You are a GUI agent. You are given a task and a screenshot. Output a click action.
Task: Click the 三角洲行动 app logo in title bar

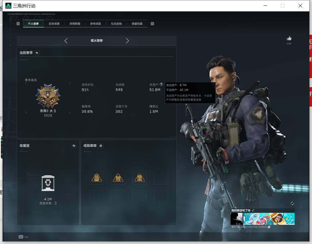pyautogui.click(x=8, y=6)
